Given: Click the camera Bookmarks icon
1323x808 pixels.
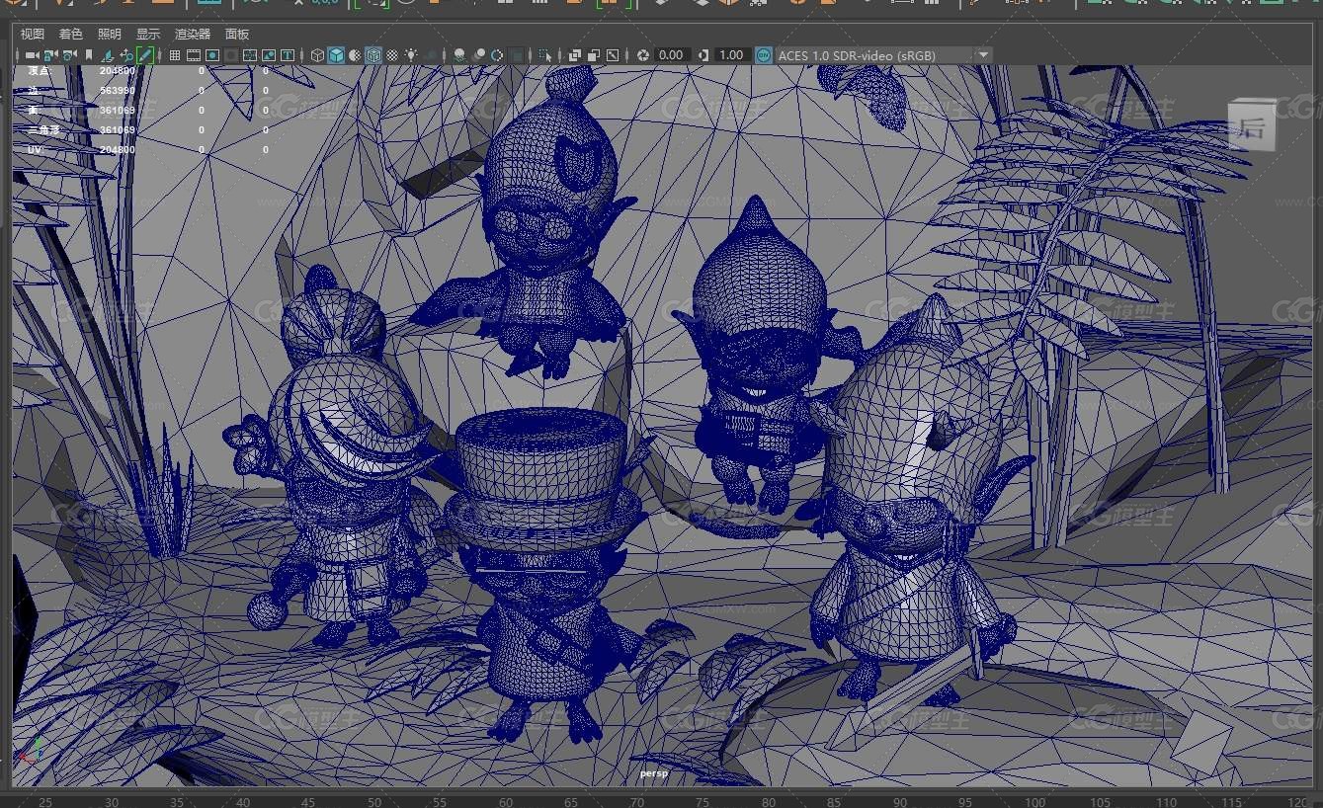Looking at the screenshot, I should click(89, 55).
